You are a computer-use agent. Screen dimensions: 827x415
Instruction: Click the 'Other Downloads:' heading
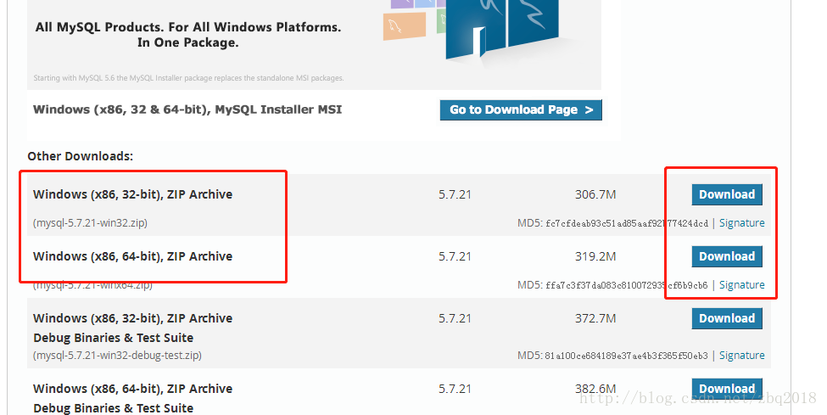click(81, 156)
